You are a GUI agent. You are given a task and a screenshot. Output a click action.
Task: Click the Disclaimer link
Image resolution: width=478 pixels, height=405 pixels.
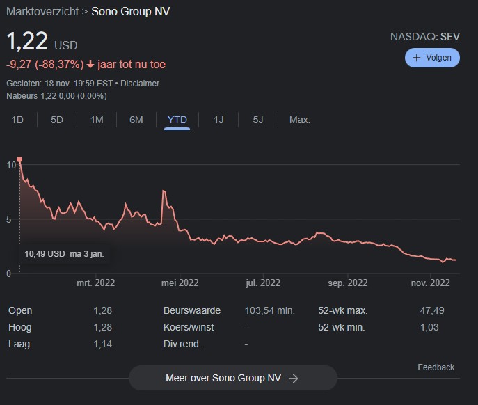(x=140, y=84)
